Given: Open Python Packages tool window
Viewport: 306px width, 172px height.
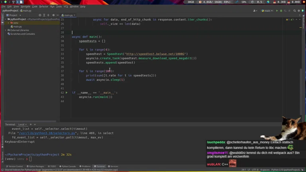Looking at the screenshot, I should (35, 166).
